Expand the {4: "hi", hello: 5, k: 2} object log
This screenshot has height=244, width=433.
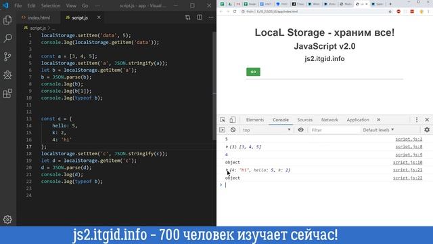click(227, 170)
